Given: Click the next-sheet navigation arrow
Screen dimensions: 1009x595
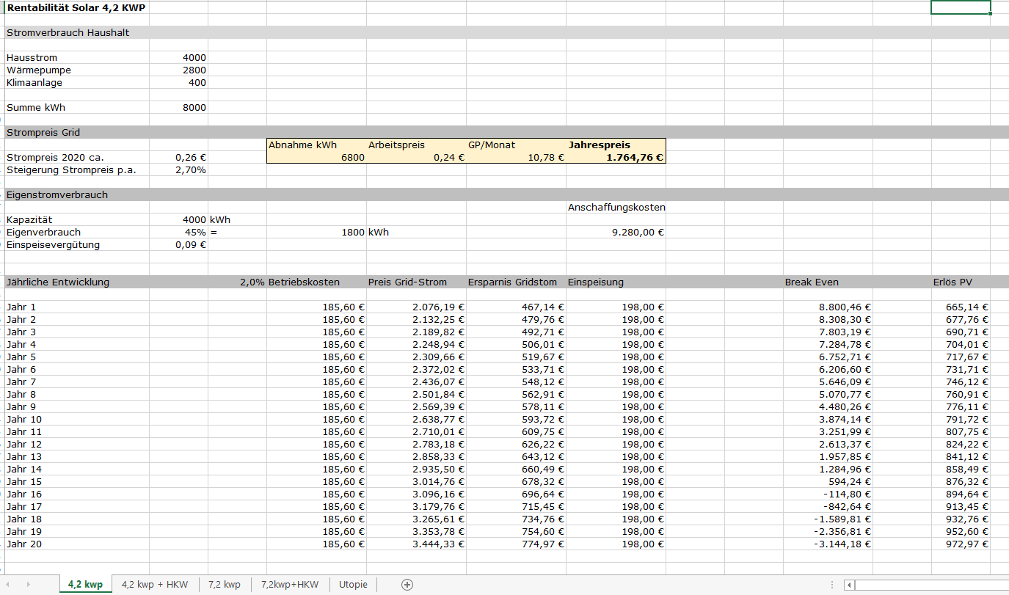Looking at the screenshot, I should [29, 585].
